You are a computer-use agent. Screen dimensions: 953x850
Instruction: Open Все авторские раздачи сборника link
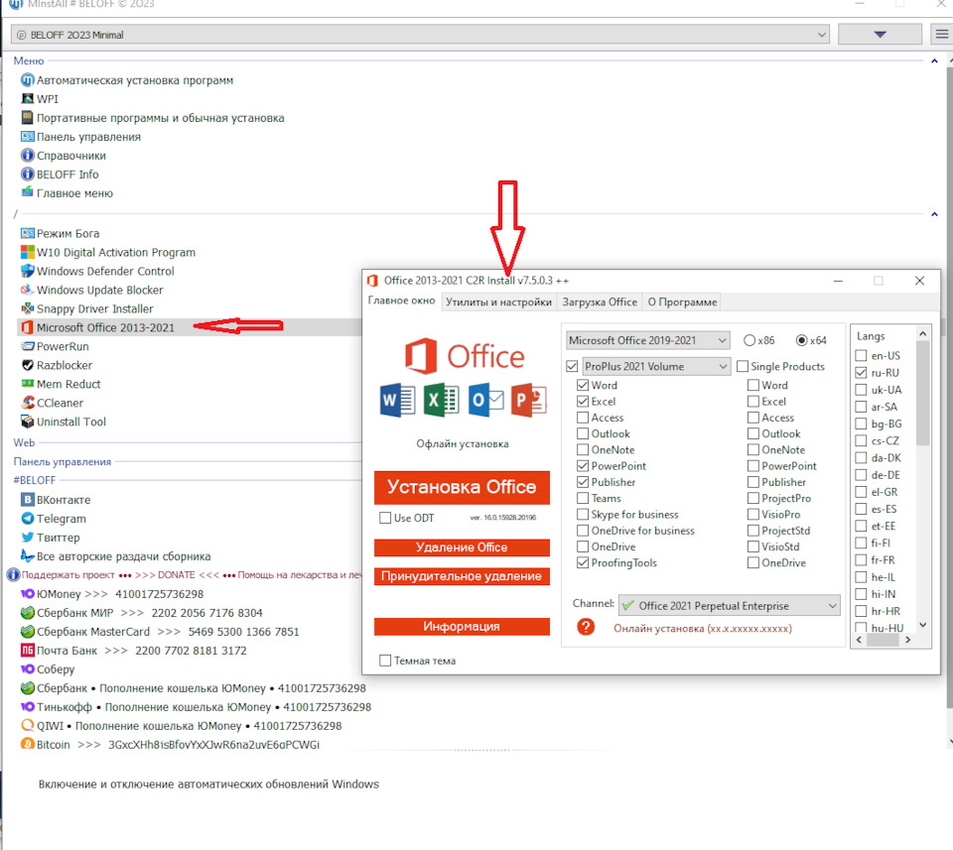pyautogui.click(x=123, y=556)
